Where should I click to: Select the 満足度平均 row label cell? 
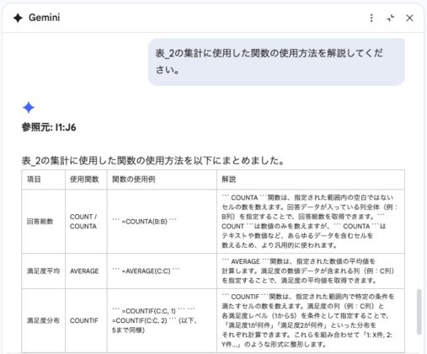pos(44,271)
